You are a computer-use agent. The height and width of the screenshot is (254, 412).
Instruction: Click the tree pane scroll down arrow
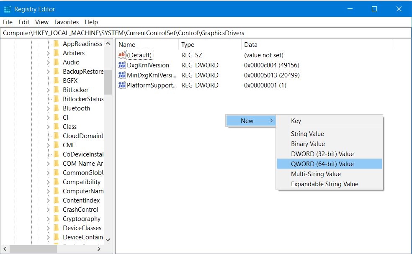(x=108, y=240)
